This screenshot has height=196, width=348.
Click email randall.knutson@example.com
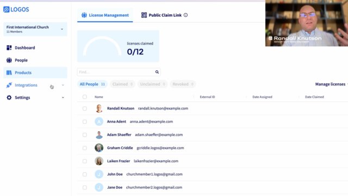coord(163,108)
